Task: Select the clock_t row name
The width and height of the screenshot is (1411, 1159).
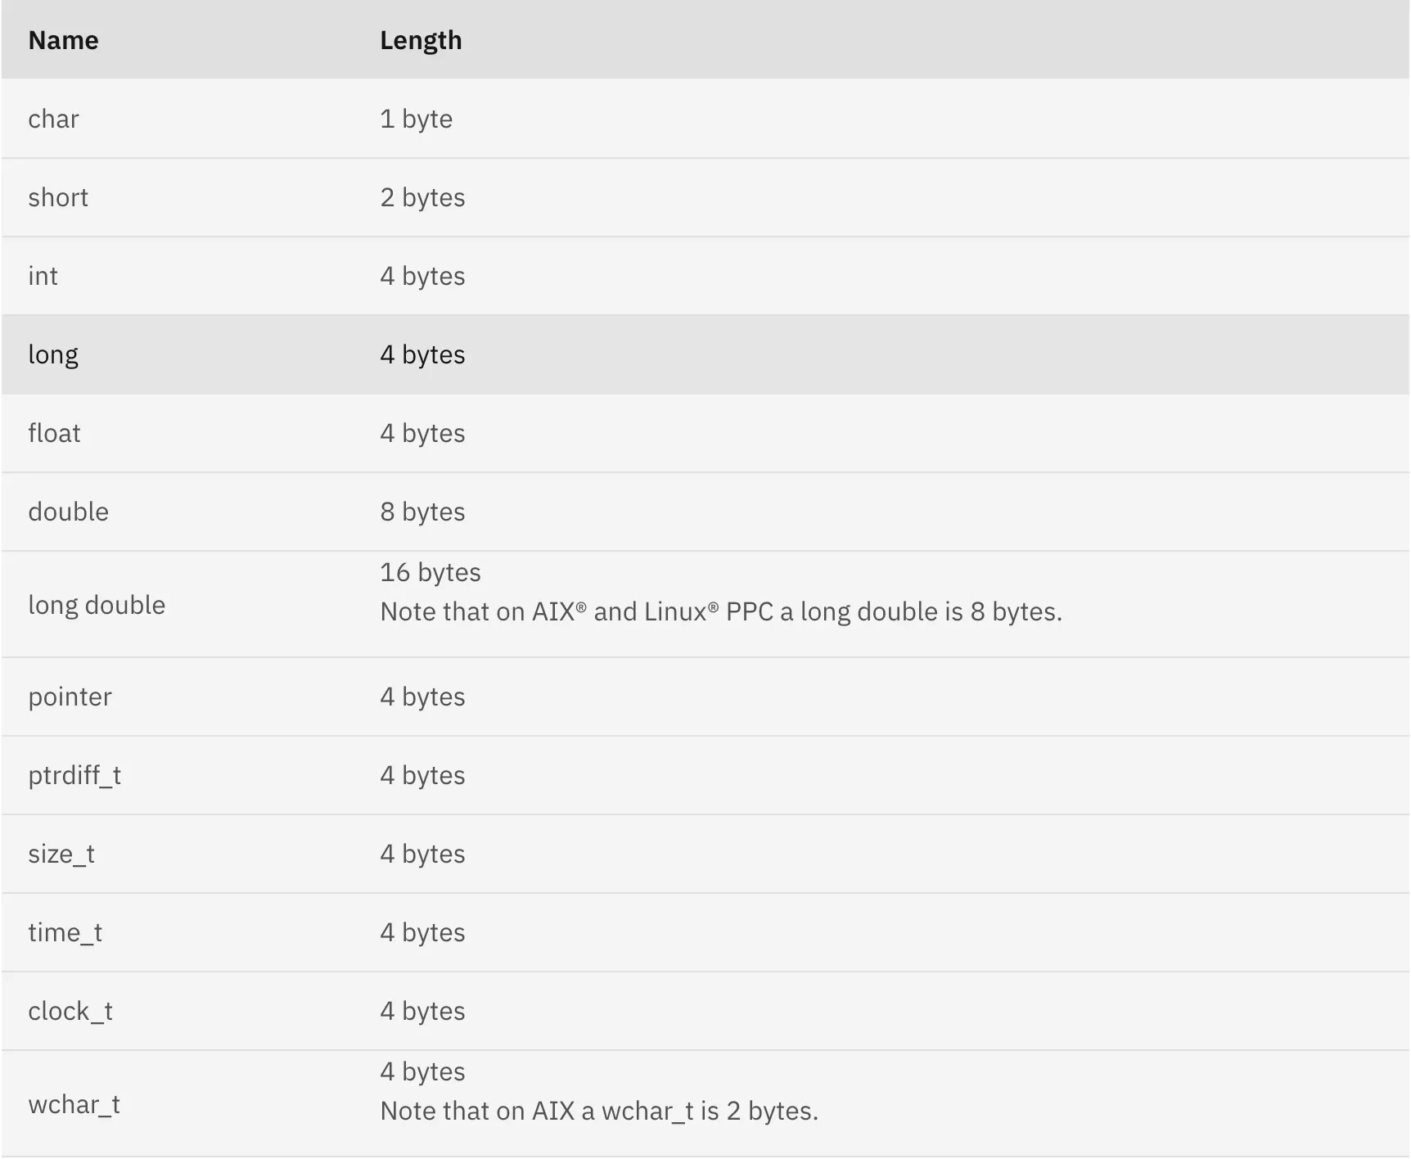Action: 70,1011
